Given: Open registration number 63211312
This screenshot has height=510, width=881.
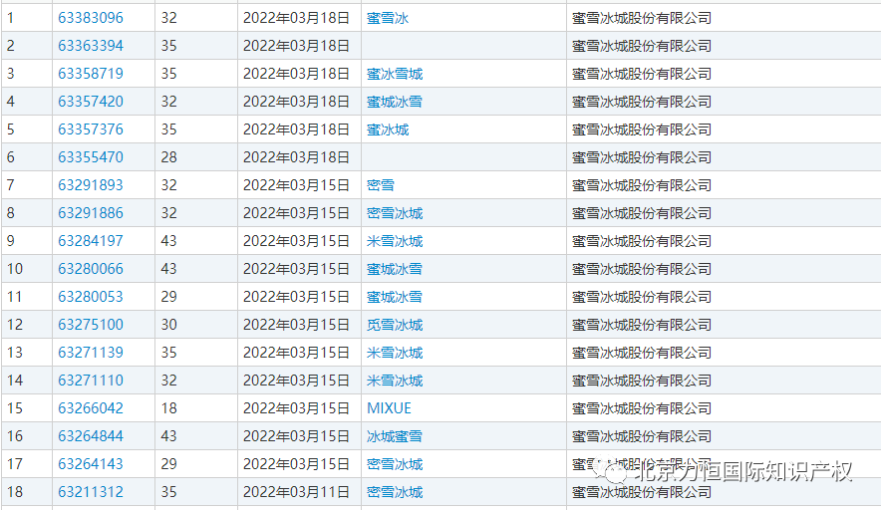Looking at the screenshot, I should (x=91, y=492).
